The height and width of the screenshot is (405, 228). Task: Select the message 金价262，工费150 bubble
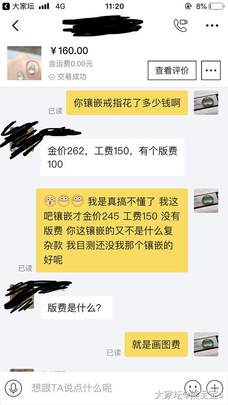112,157
